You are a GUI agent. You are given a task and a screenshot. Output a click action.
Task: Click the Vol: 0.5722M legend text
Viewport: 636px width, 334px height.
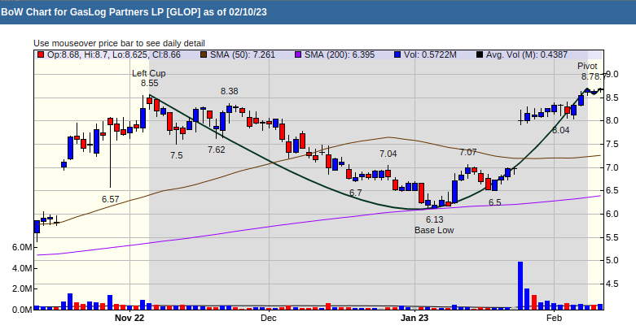tap(430, 54)
